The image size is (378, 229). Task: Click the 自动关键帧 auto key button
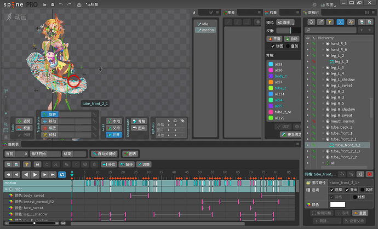point(105,154)
